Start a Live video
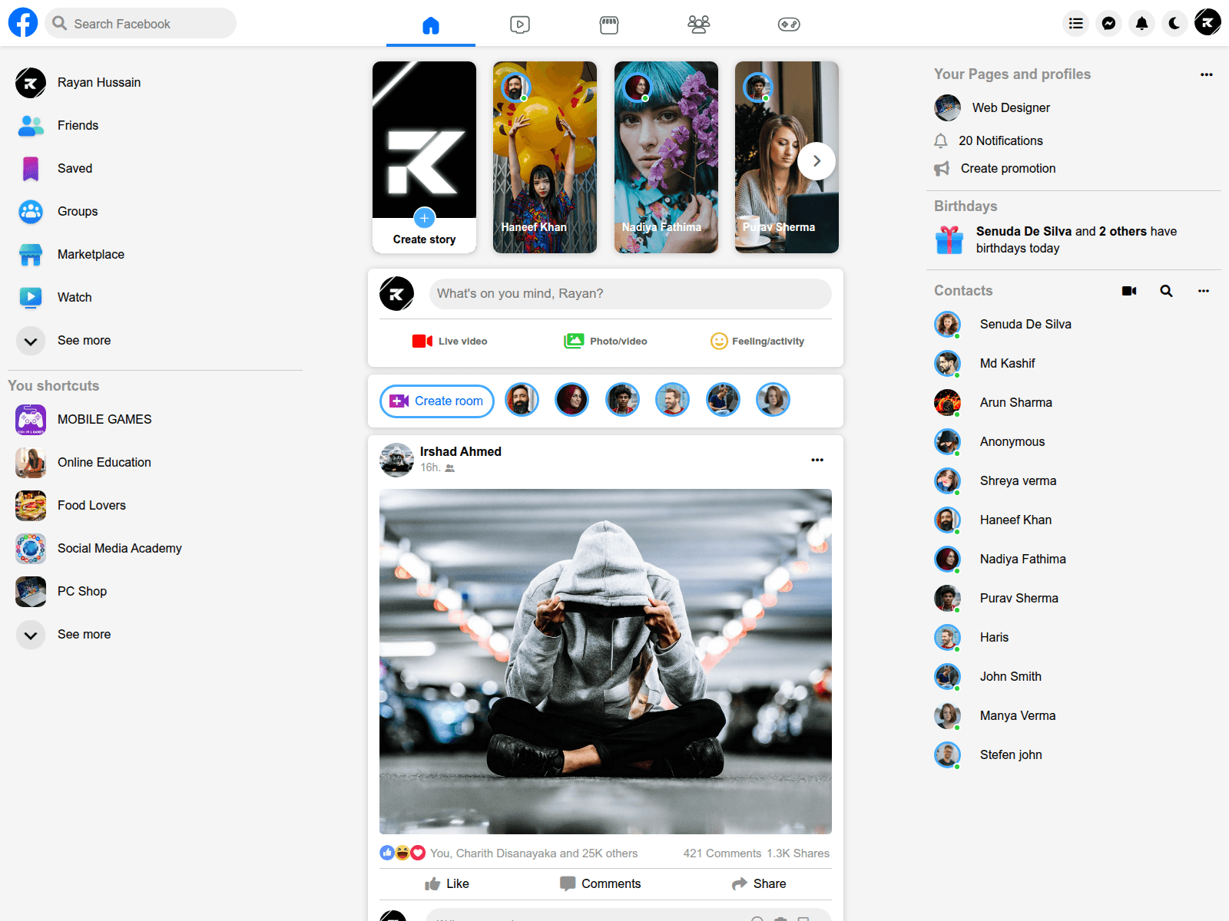Screen dimensions: 1229x921 [x=450, y=341]
